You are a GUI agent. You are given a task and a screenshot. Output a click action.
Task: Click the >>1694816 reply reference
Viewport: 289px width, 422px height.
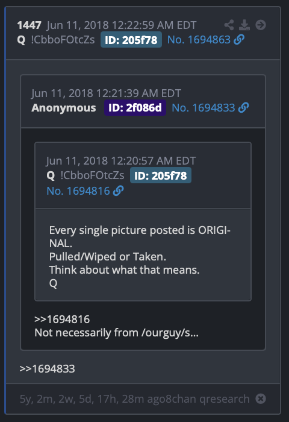62,320
